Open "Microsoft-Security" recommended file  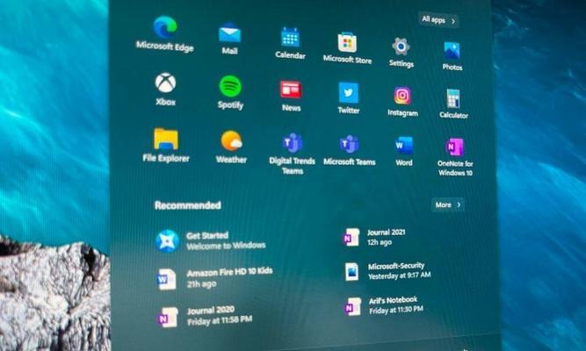(x=396, y=266)
